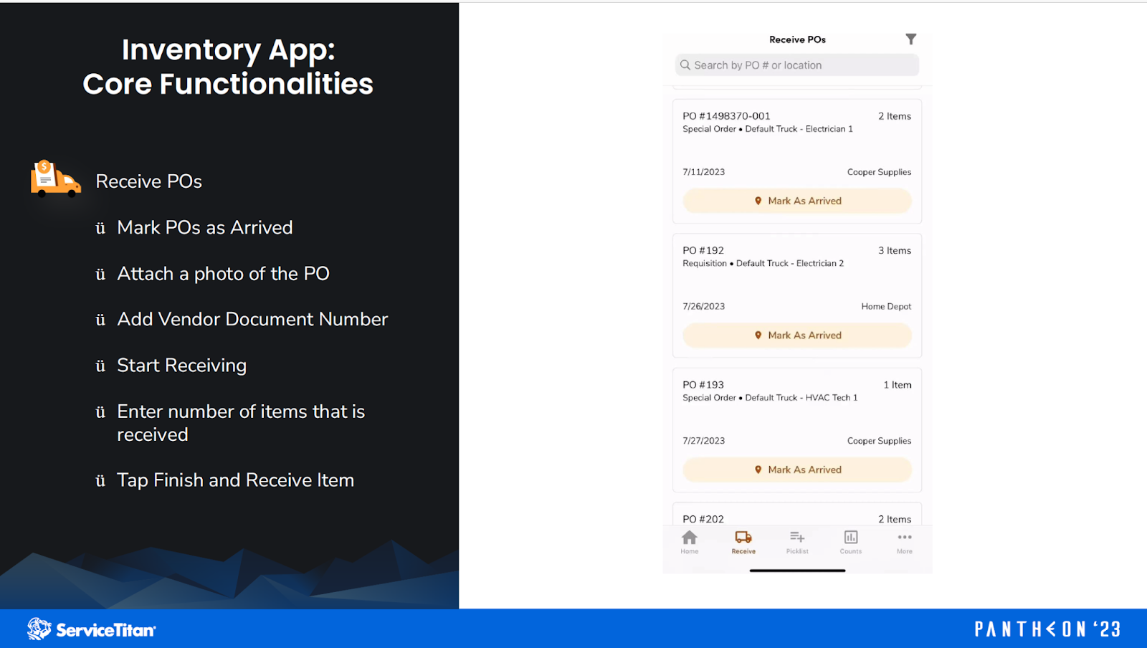Select the date 7/26/2023

click(x=703, y=306)
